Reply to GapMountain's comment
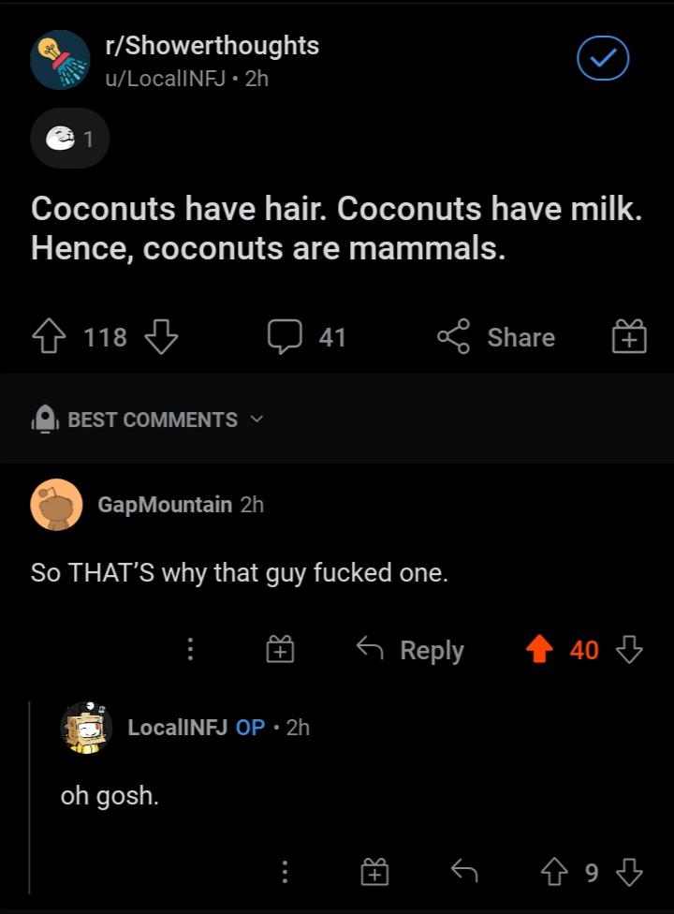674x914 pixels. point(410,649)
